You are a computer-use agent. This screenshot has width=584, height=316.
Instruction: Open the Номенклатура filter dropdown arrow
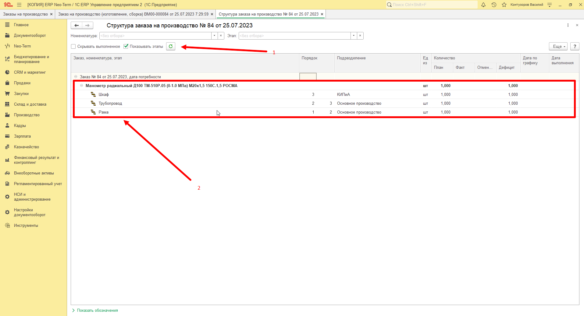215,36
